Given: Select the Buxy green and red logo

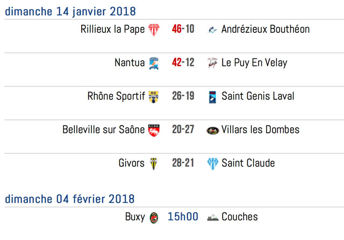Looking at the screenshot, I should click(x=154, y=217).
